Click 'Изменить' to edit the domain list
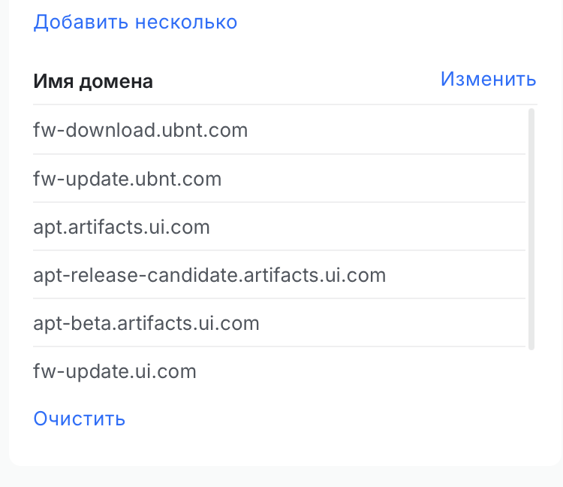The width and height of the screenshot is (563, 487). click(x=488, y=79)
